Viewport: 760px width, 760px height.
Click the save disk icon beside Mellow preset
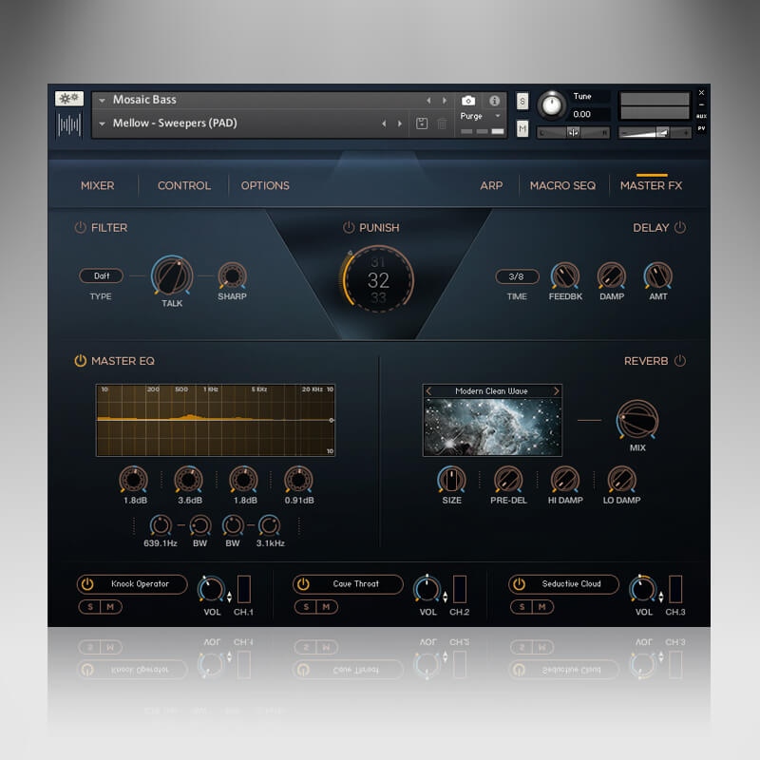coord(422,122)
